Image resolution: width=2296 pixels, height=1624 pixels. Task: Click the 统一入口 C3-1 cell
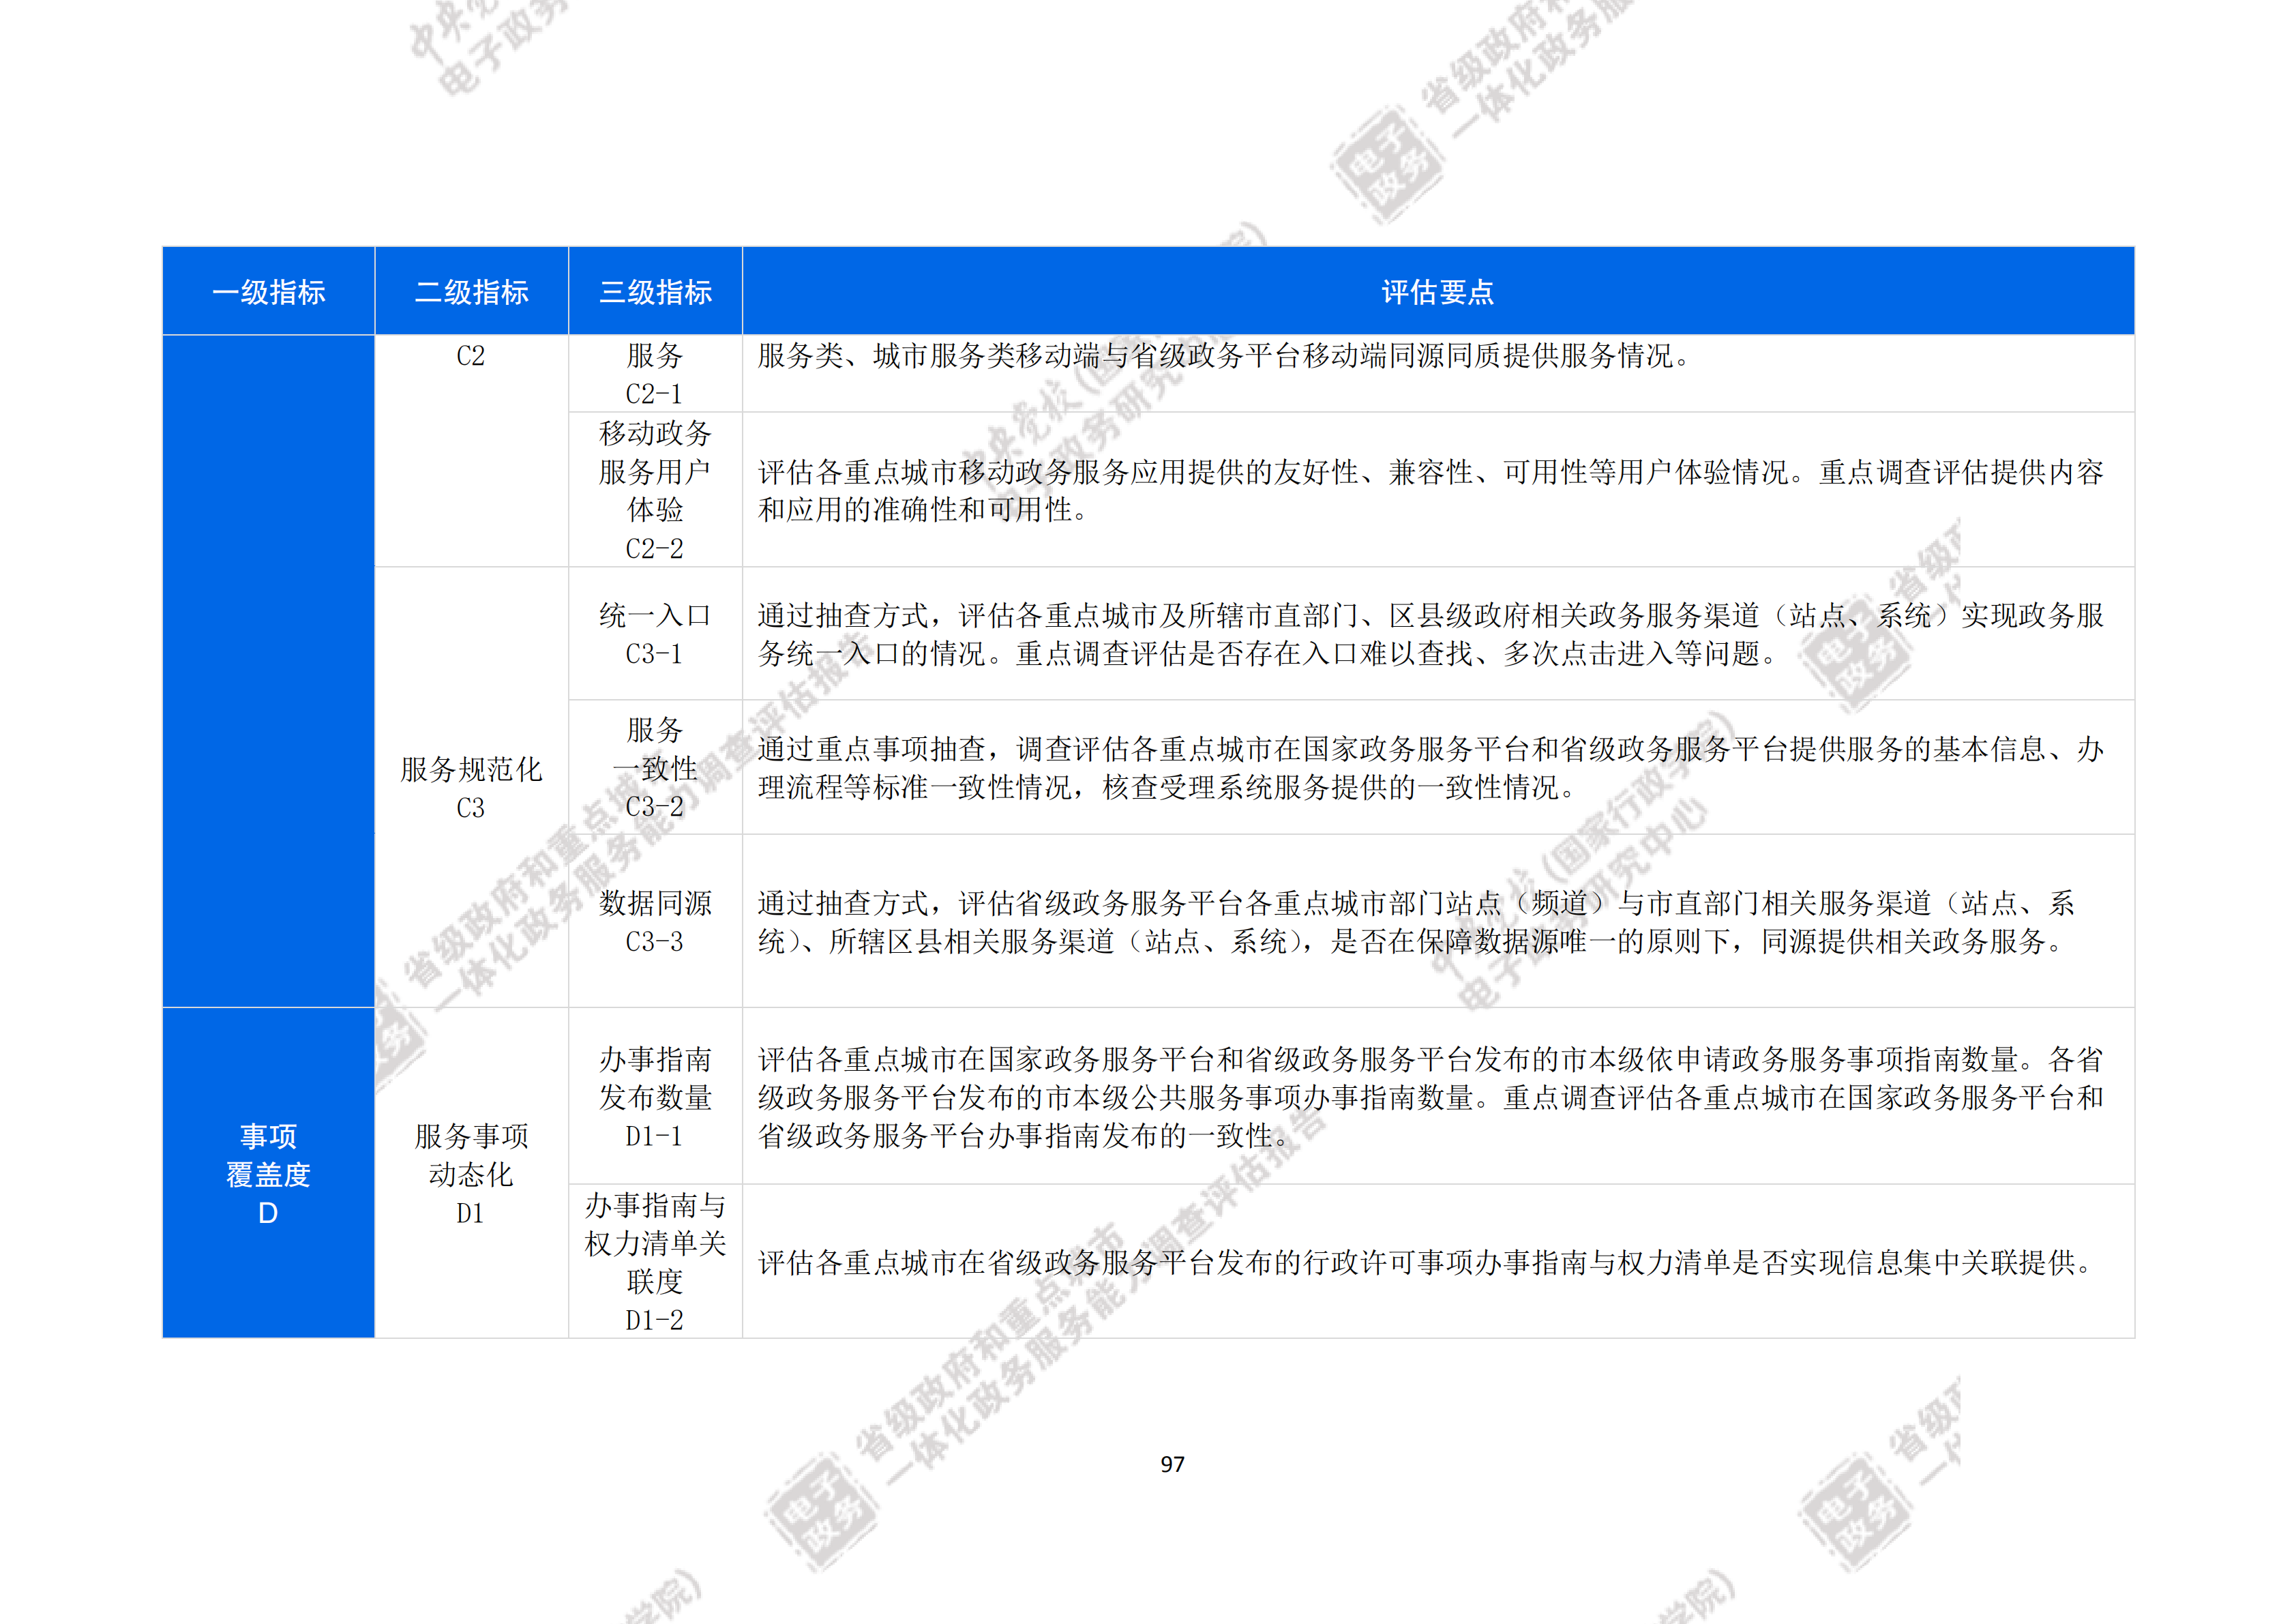655,633
